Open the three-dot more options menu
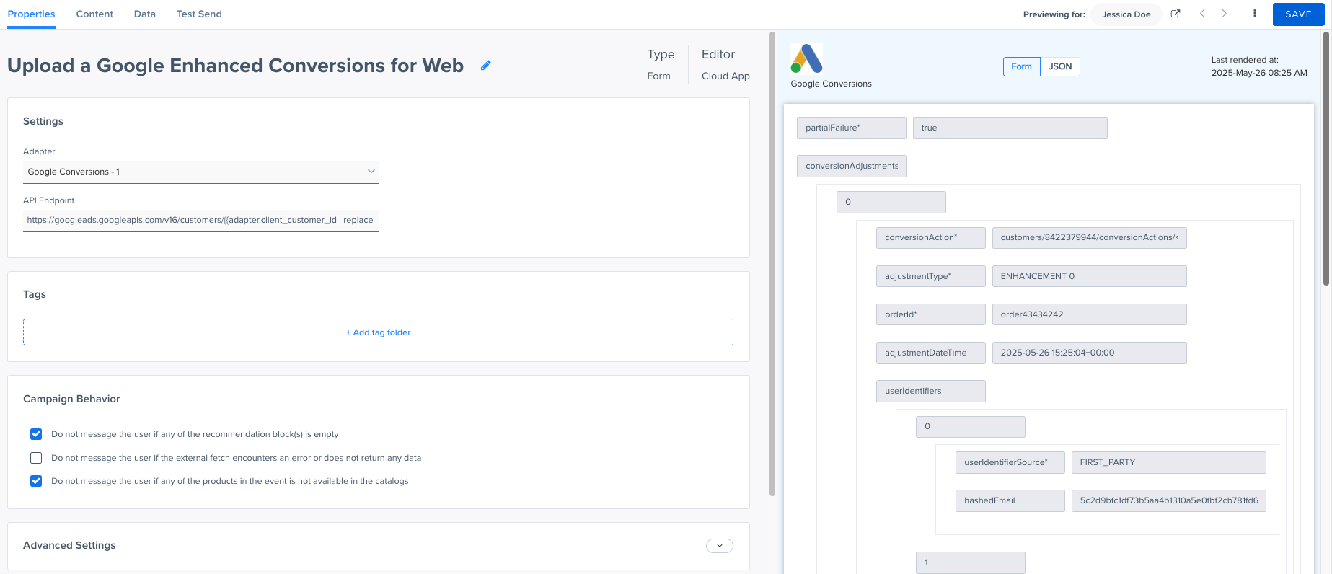The width and height of the screenshot is (1332, 574). 1255,14
